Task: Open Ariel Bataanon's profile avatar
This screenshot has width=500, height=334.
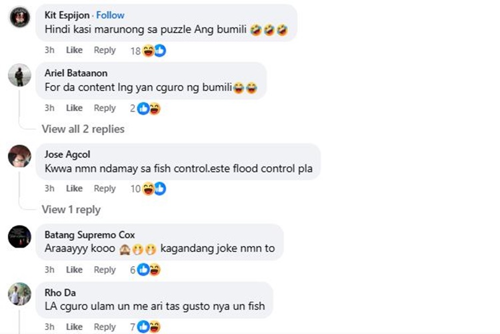Action: pyautogui.click(x=19, y=75)
